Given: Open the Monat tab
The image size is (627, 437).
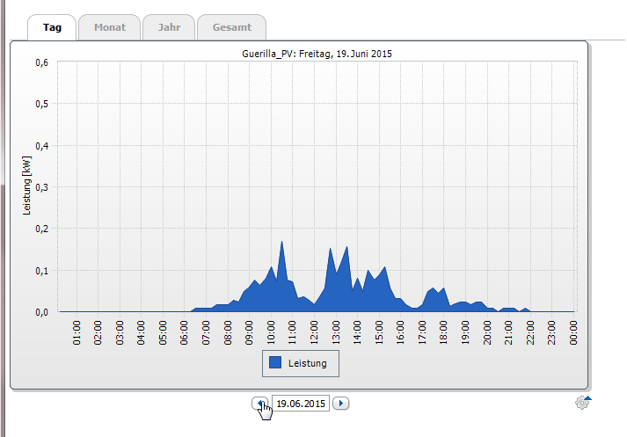Looking at the screenshot, I should pos(109,27).
